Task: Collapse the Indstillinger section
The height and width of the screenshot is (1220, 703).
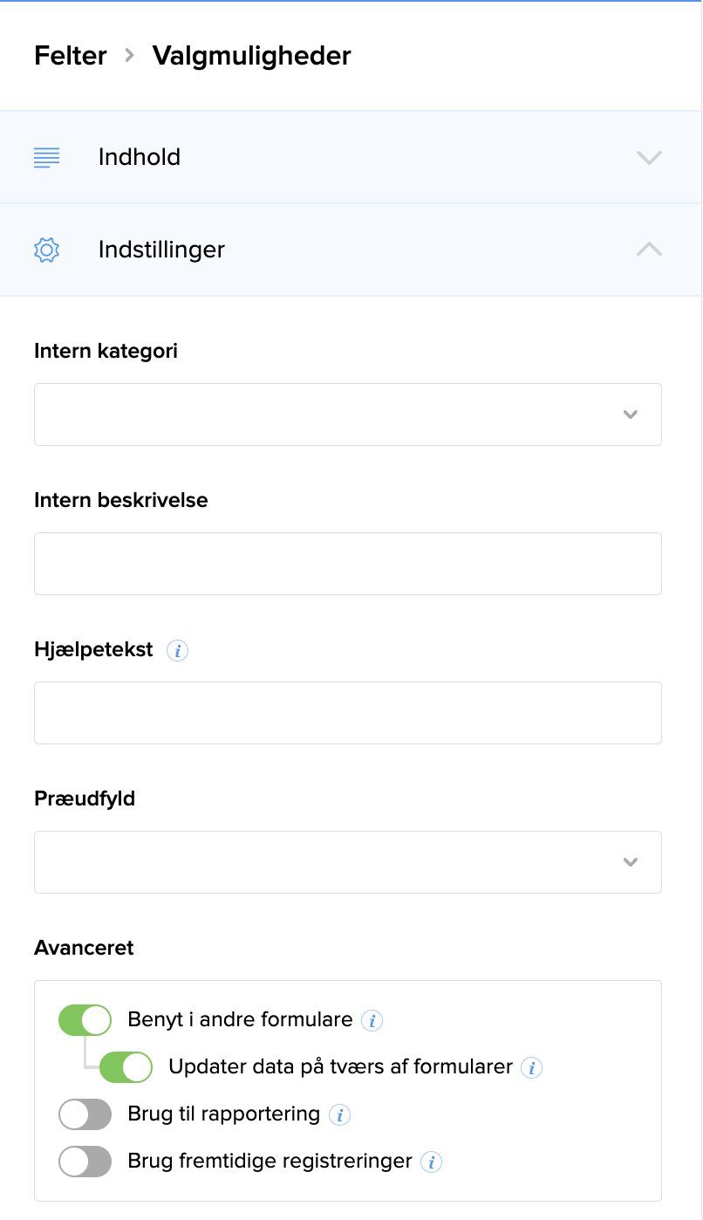Action: click(648, 250)
